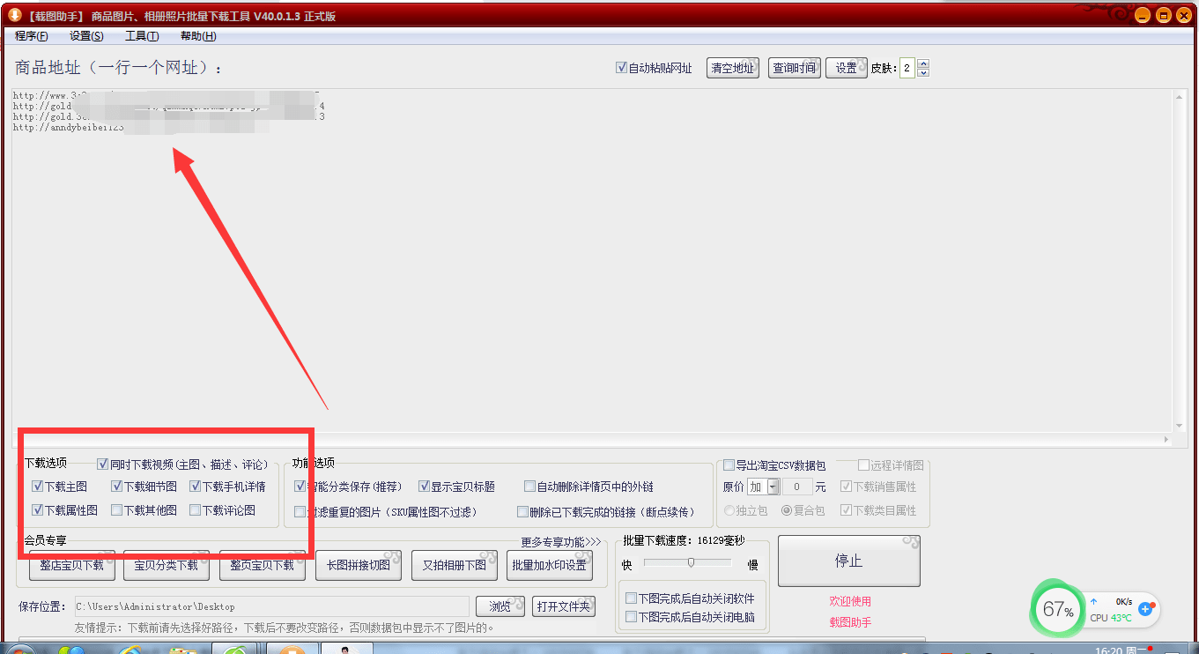Toggle 同时下载视频 checkbox
The height and width of the screenshot is (654, 1199).
point(103,464)
